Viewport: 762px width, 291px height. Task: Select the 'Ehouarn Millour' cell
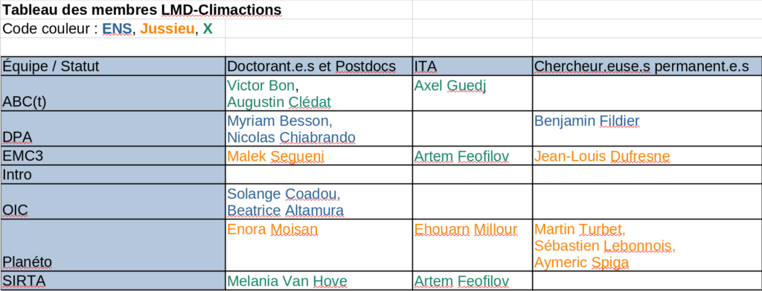click(x=473, y=246)
